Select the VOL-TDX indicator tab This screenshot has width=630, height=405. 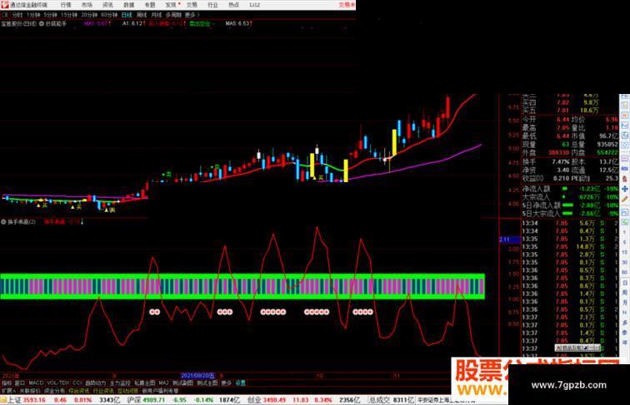pyautogui.click(x=58, y=383)
